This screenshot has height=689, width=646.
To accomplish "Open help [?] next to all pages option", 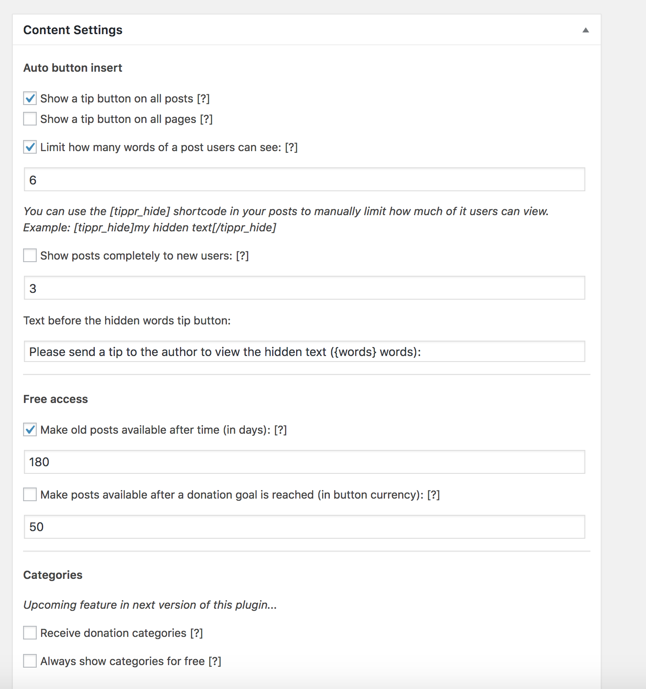I will [206, 119].
